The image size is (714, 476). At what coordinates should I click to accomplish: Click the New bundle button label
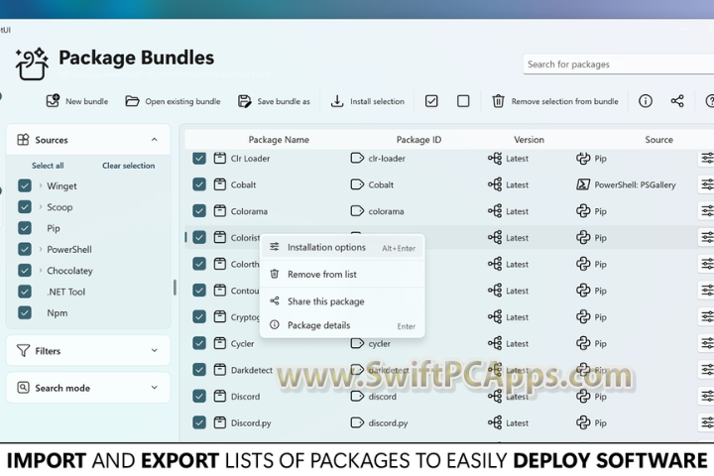(x=87, y=101)
